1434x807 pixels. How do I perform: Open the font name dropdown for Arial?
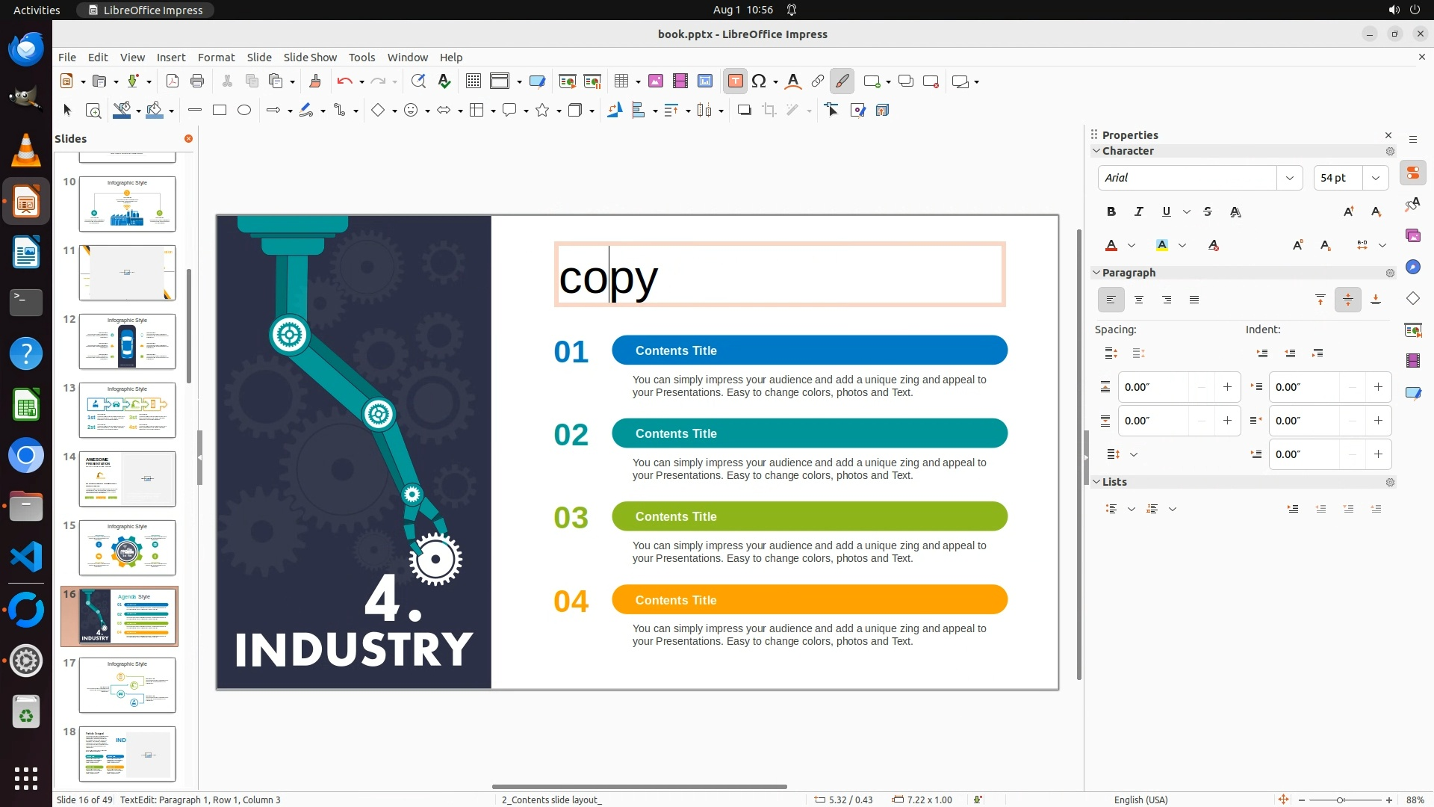[x=1289, y=178]
